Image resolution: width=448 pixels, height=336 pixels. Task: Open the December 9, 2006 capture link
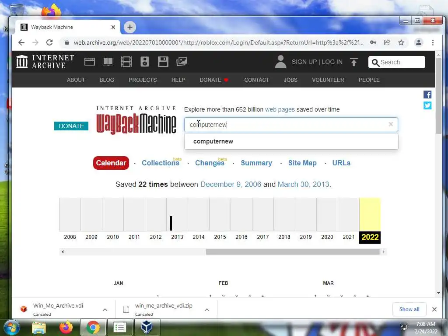(x=231, y=184)
